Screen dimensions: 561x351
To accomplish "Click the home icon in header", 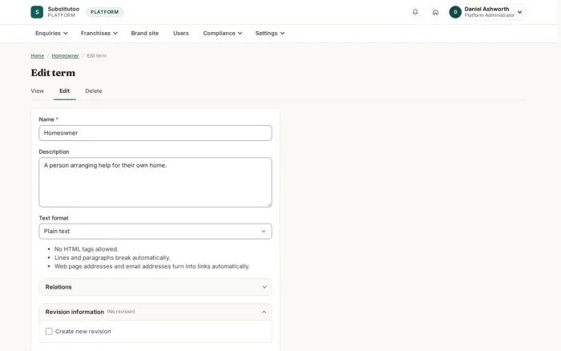I will 435,12.
